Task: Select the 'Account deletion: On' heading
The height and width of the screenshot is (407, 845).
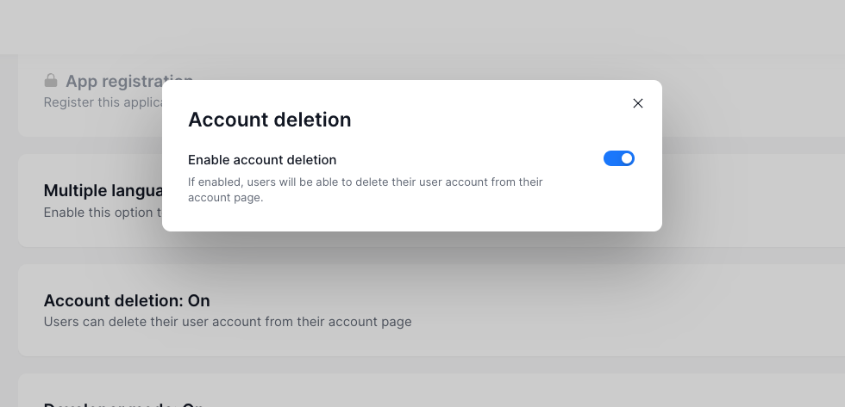Action: click(127, 300)
